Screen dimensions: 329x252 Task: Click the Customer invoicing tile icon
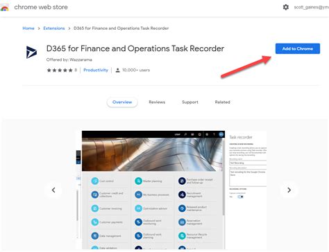[x=95, y=208]
